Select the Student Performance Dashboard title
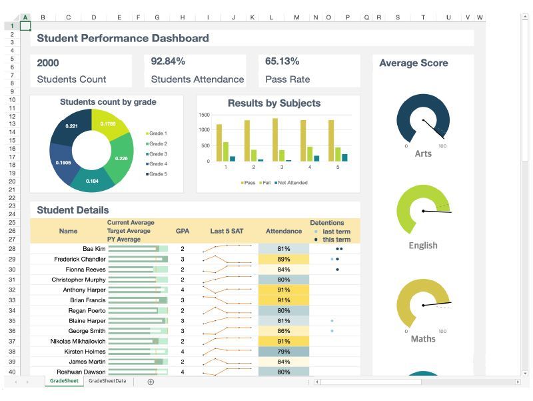This screenshot has width=533, height=401. click(x=123, y=38)
